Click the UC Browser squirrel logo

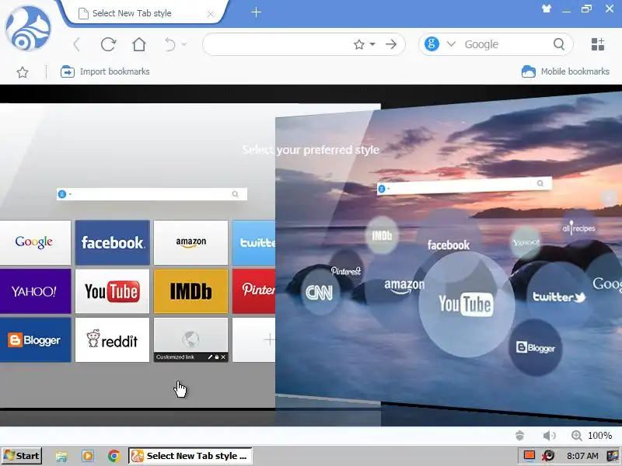[28, 28]
